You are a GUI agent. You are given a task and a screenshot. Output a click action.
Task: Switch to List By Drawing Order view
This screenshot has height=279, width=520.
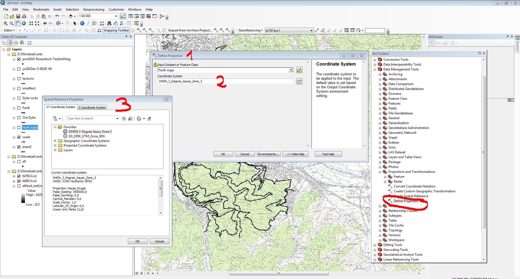(4, 43)
